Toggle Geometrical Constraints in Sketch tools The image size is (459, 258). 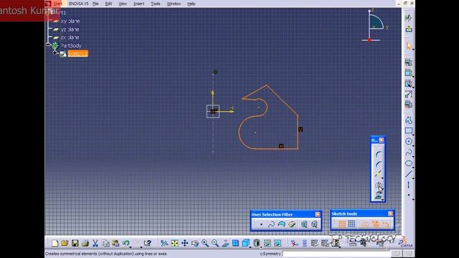pos(376,224)
